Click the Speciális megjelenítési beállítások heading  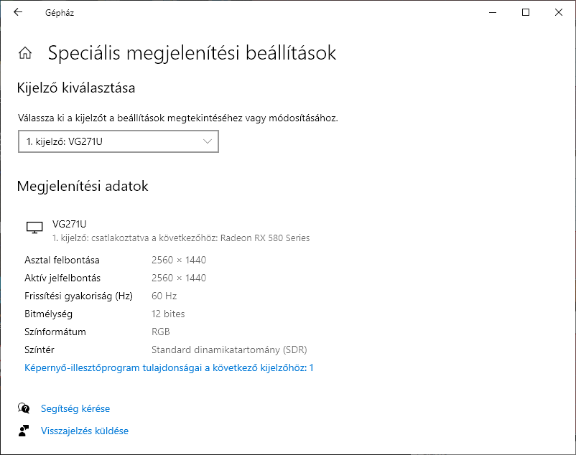coord(192,53)
